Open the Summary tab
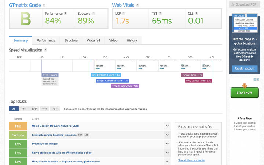The width and height of the screenshot is (264, 165). click(21, 40)
